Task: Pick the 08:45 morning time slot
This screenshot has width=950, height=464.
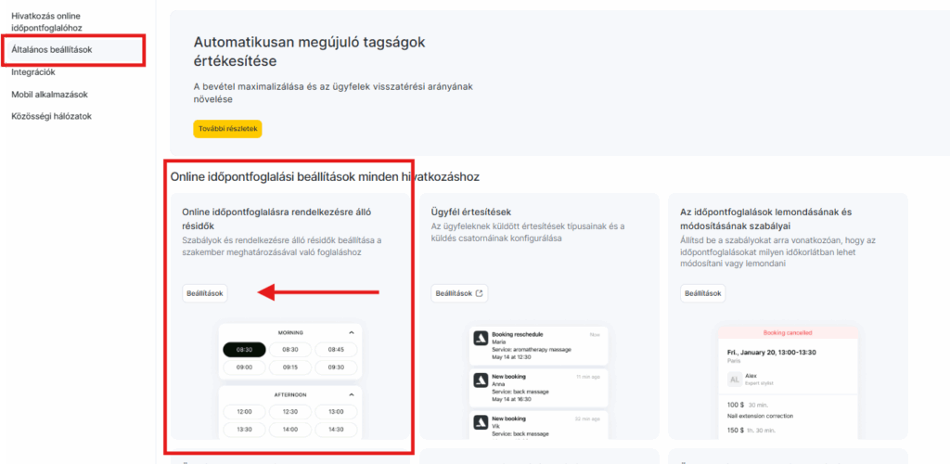Action: pos(336,350)
